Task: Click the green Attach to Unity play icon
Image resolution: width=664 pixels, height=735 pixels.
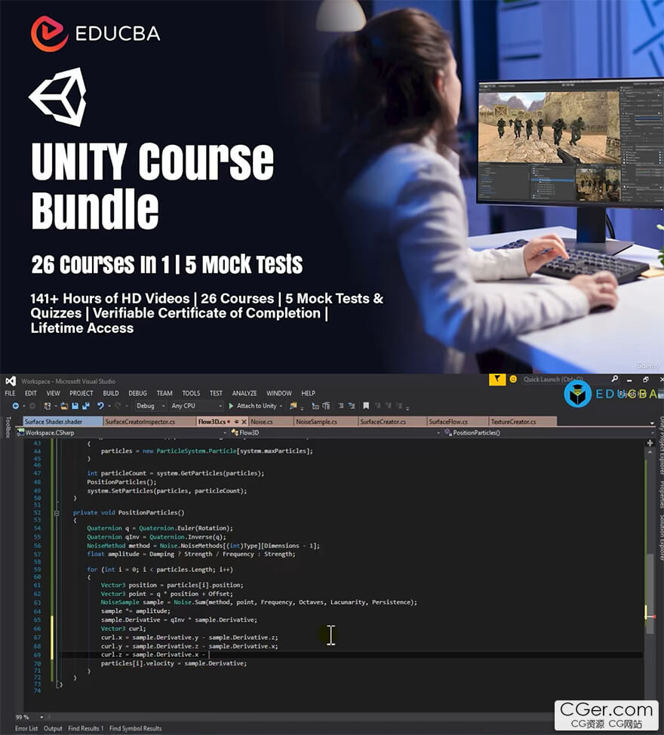Action: point(231,406)
